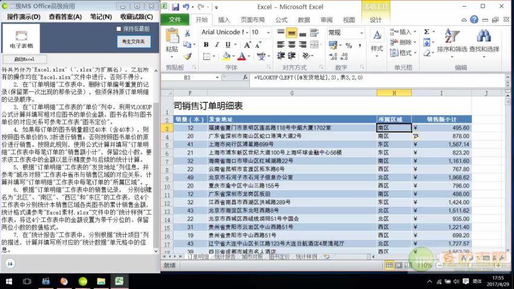Open the Number group dialog launcher
514x289 pixels.
[362, 67]
